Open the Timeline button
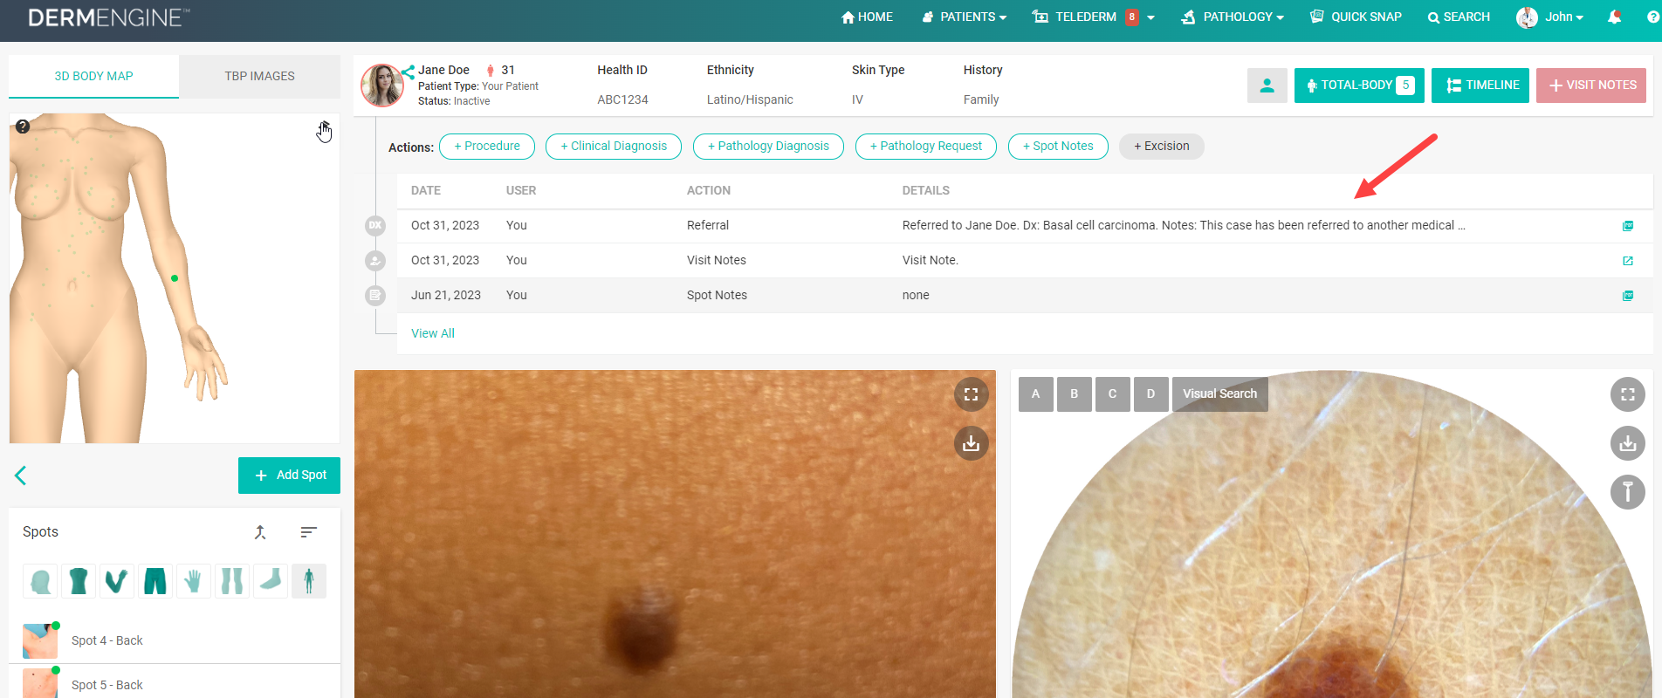This screenshot has height=698, width=1662. tap(1480, 86)
